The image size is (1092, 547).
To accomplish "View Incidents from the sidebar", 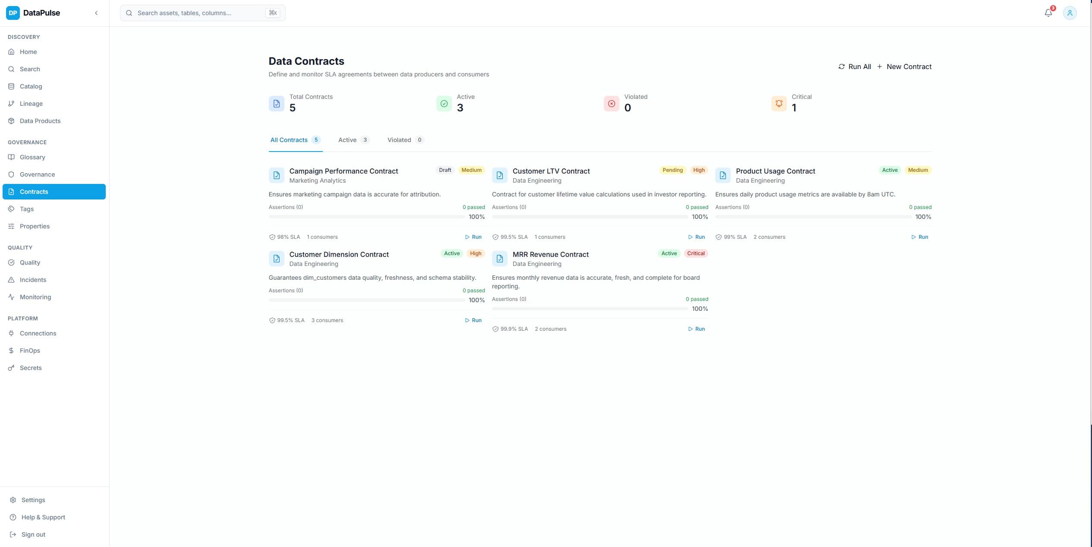I will [33, 280].
